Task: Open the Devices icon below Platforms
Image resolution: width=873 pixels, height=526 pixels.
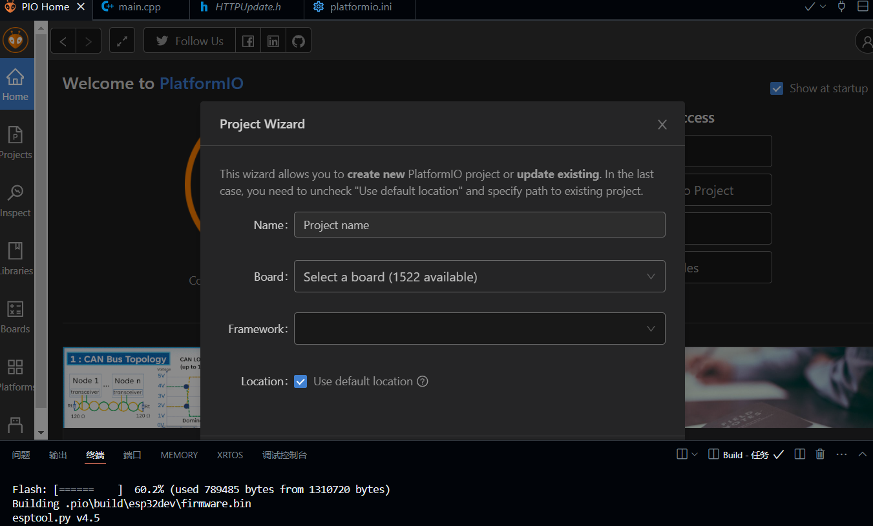Action: tap(16, 425)
